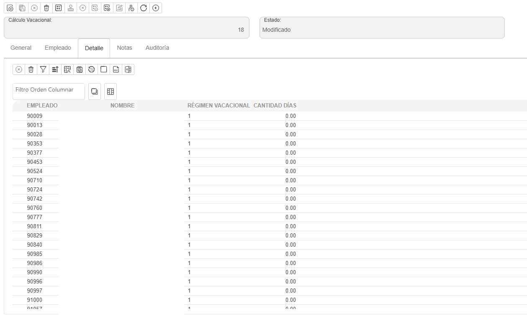Click the funnel filter icon in detail toolbar
The width and height of the screenshot is (527, 329).
click(x=43, y=69)
